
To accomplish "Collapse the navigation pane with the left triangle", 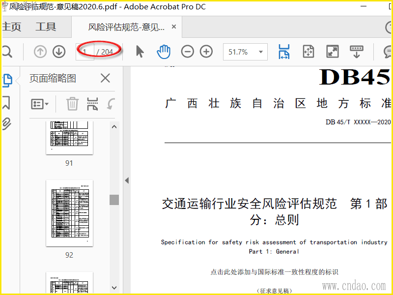I will [127, 180].
